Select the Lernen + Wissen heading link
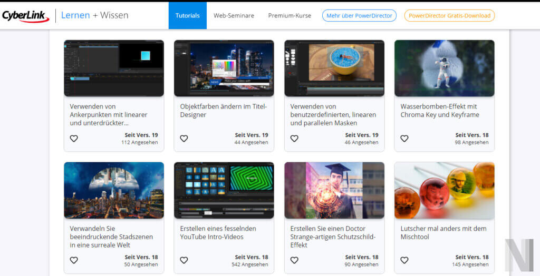Screen dimensions: 540x276 point(94,15)
